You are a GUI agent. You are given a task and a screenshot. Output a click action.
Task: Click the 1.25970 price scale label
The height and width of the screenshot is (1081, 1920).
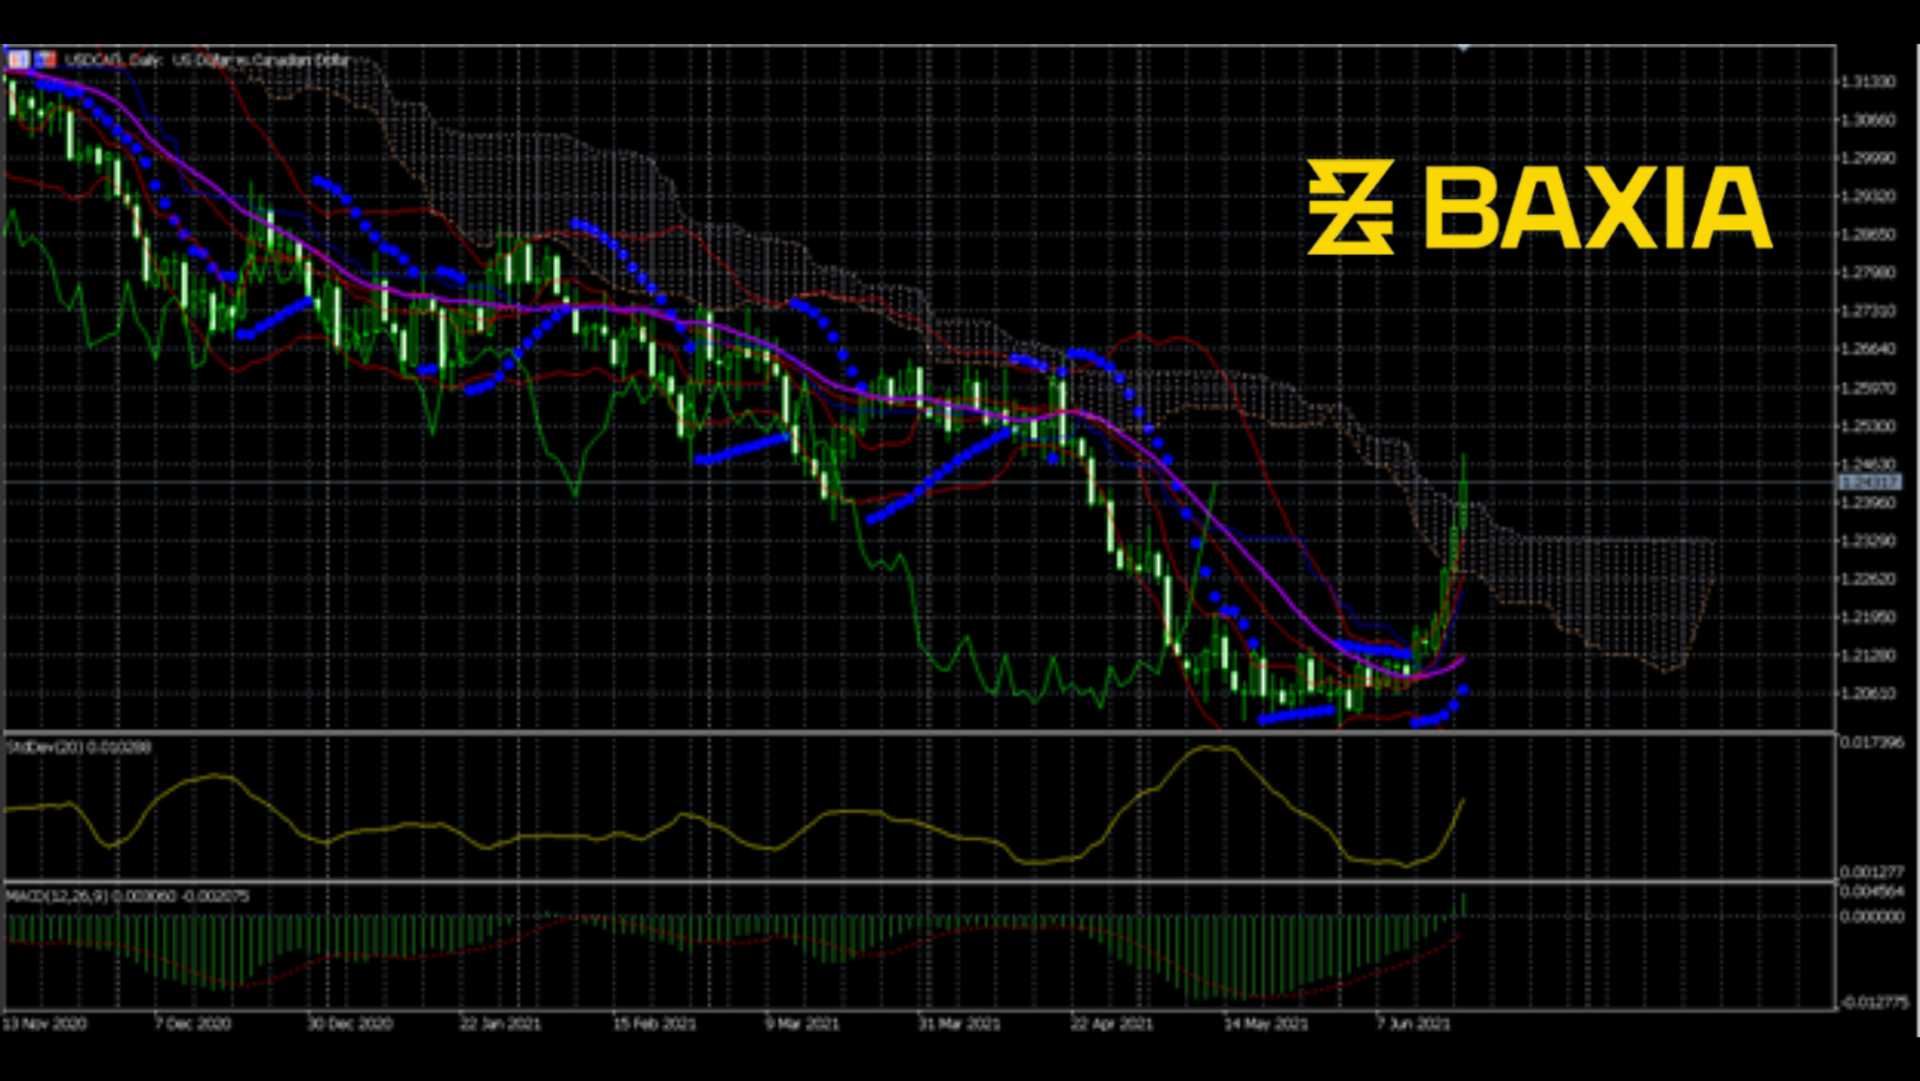[x=1868, y=388]
